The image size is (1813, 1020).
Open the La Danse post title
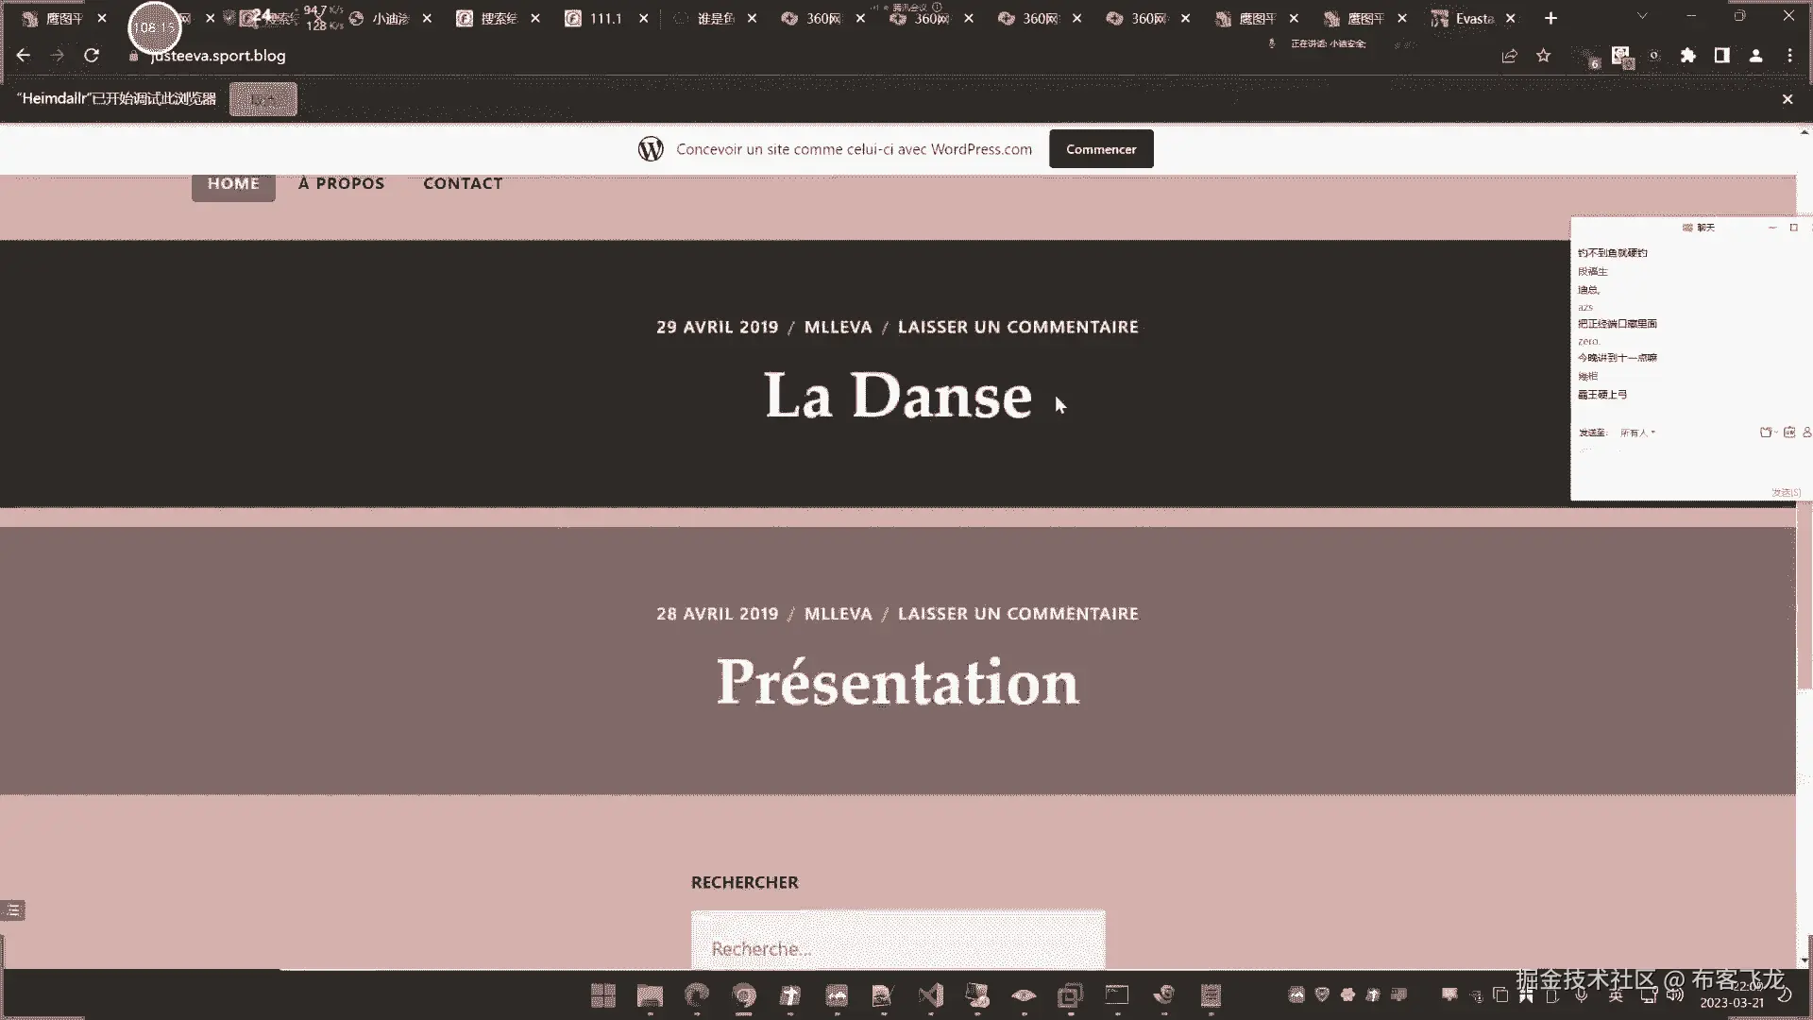(897, 396)
